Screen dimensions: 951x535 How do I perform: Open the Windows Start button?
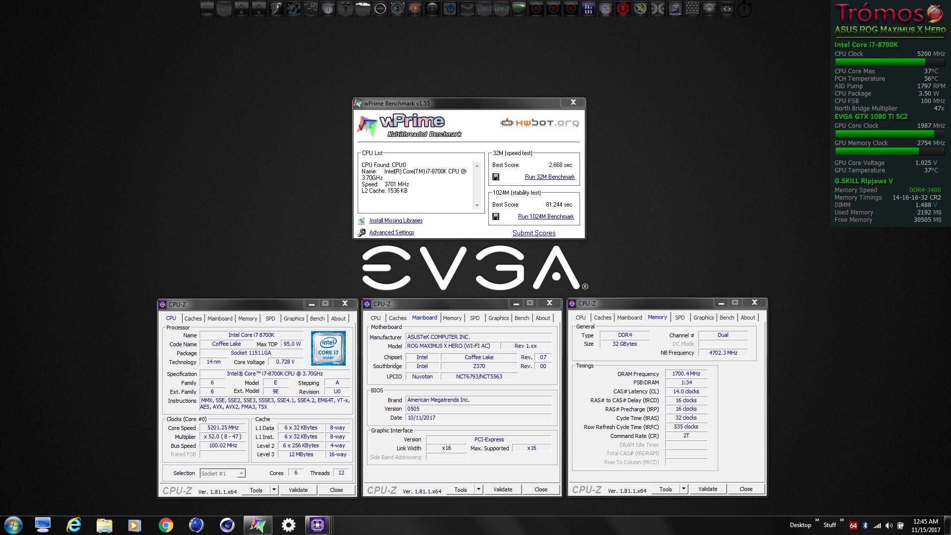[x=13, y=525]
